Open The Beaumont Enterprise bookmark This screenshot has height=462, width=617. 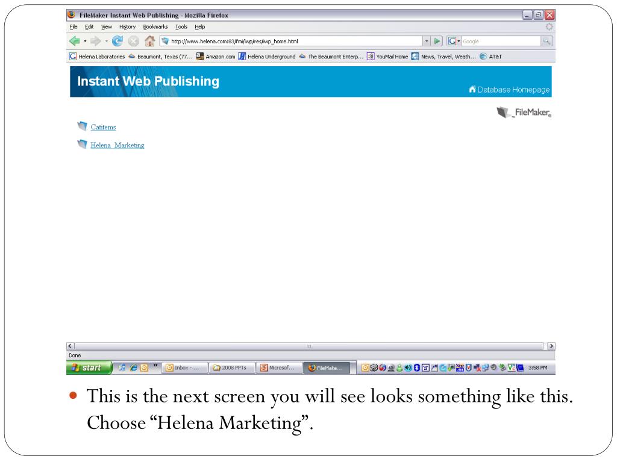(x=331, y=57)
